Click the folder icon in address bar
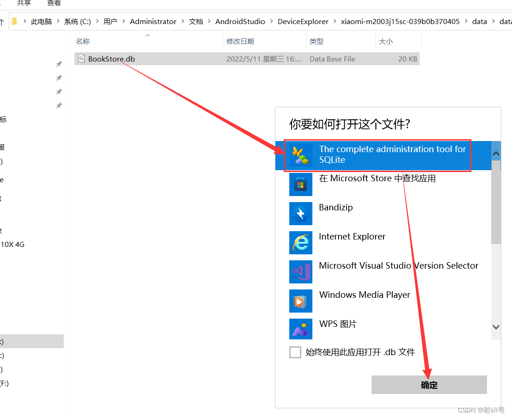 [14, 22]
